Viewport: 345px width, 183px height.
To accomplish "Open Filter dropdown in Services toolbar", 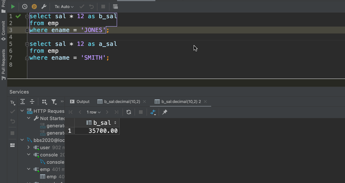I will coord(54,102).
